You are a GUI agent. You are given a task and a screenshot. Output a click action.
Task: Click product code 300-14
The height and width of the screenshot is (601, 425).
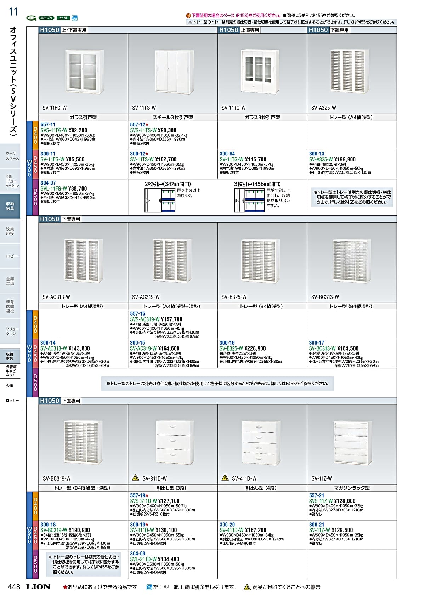click(x=48, y=343)
